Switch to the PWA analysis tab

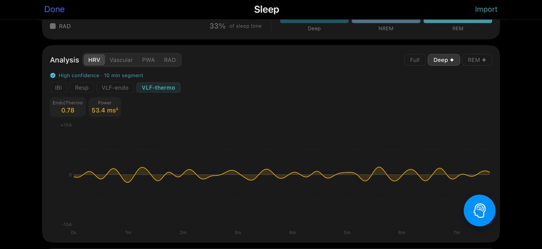(x=148, y=60)
